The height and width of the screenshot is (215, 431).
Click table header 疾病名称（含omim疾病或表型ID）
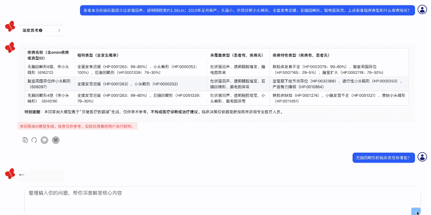coord(50,55)
